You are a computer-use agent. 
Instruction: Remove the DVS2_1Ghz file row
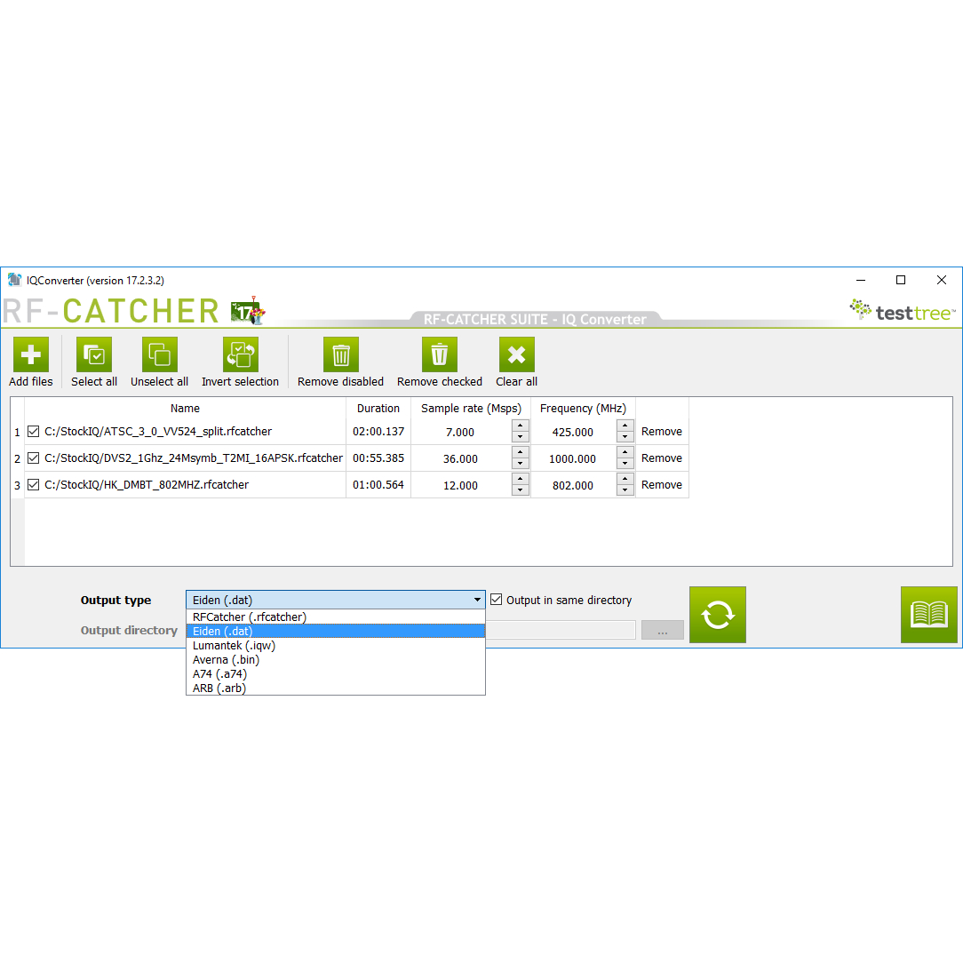coord(662,458)
